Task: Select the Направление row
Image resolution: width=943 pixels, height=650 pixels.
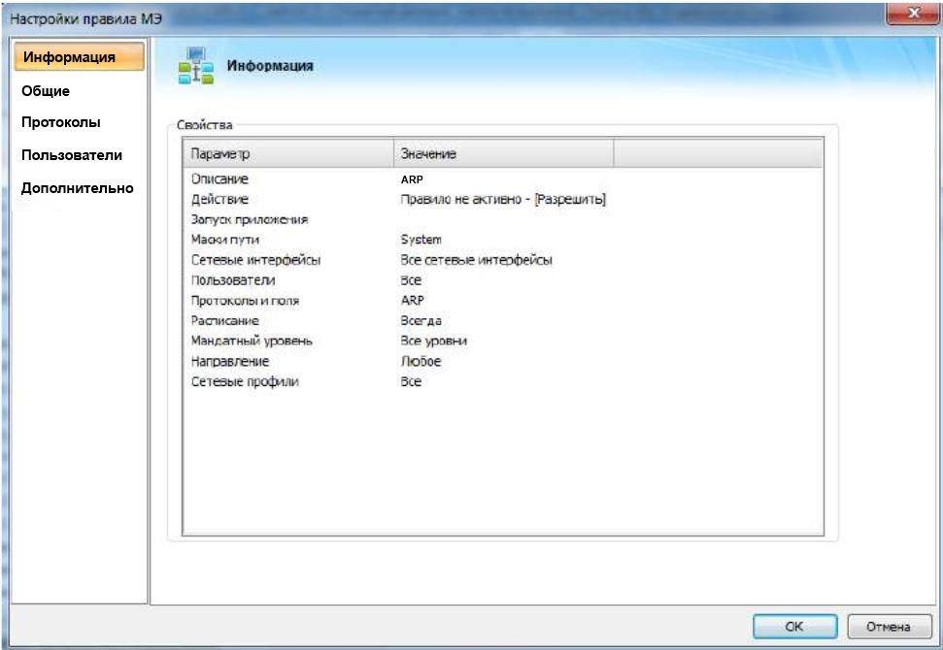Action: [503, 361]
